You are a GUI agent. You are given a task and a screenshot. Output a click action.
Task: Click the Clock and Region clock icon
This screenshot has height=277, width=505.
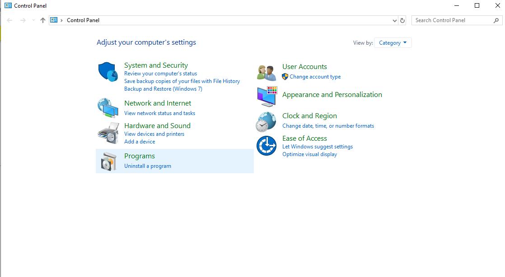267,121
